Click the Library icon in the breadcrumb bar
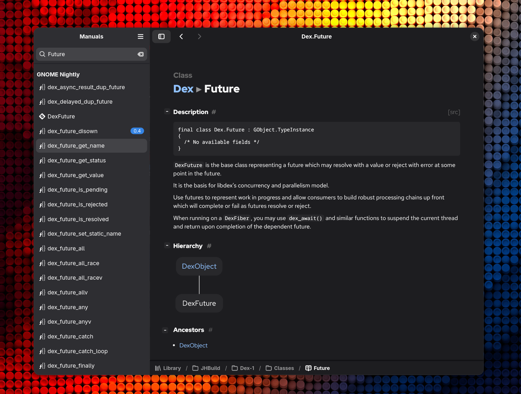Screen dimensions: 521x394 point(158,368)
